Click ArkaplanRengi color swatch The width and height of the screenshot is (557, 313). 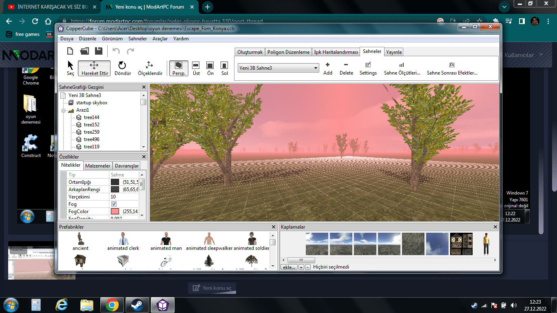[115, 190]
